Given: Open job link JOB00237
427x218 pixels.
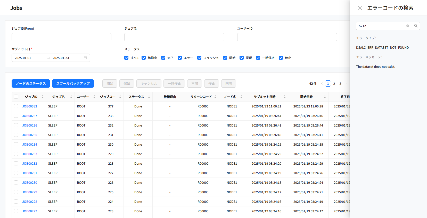Looking at the screenshot, I should click(30, 116).
